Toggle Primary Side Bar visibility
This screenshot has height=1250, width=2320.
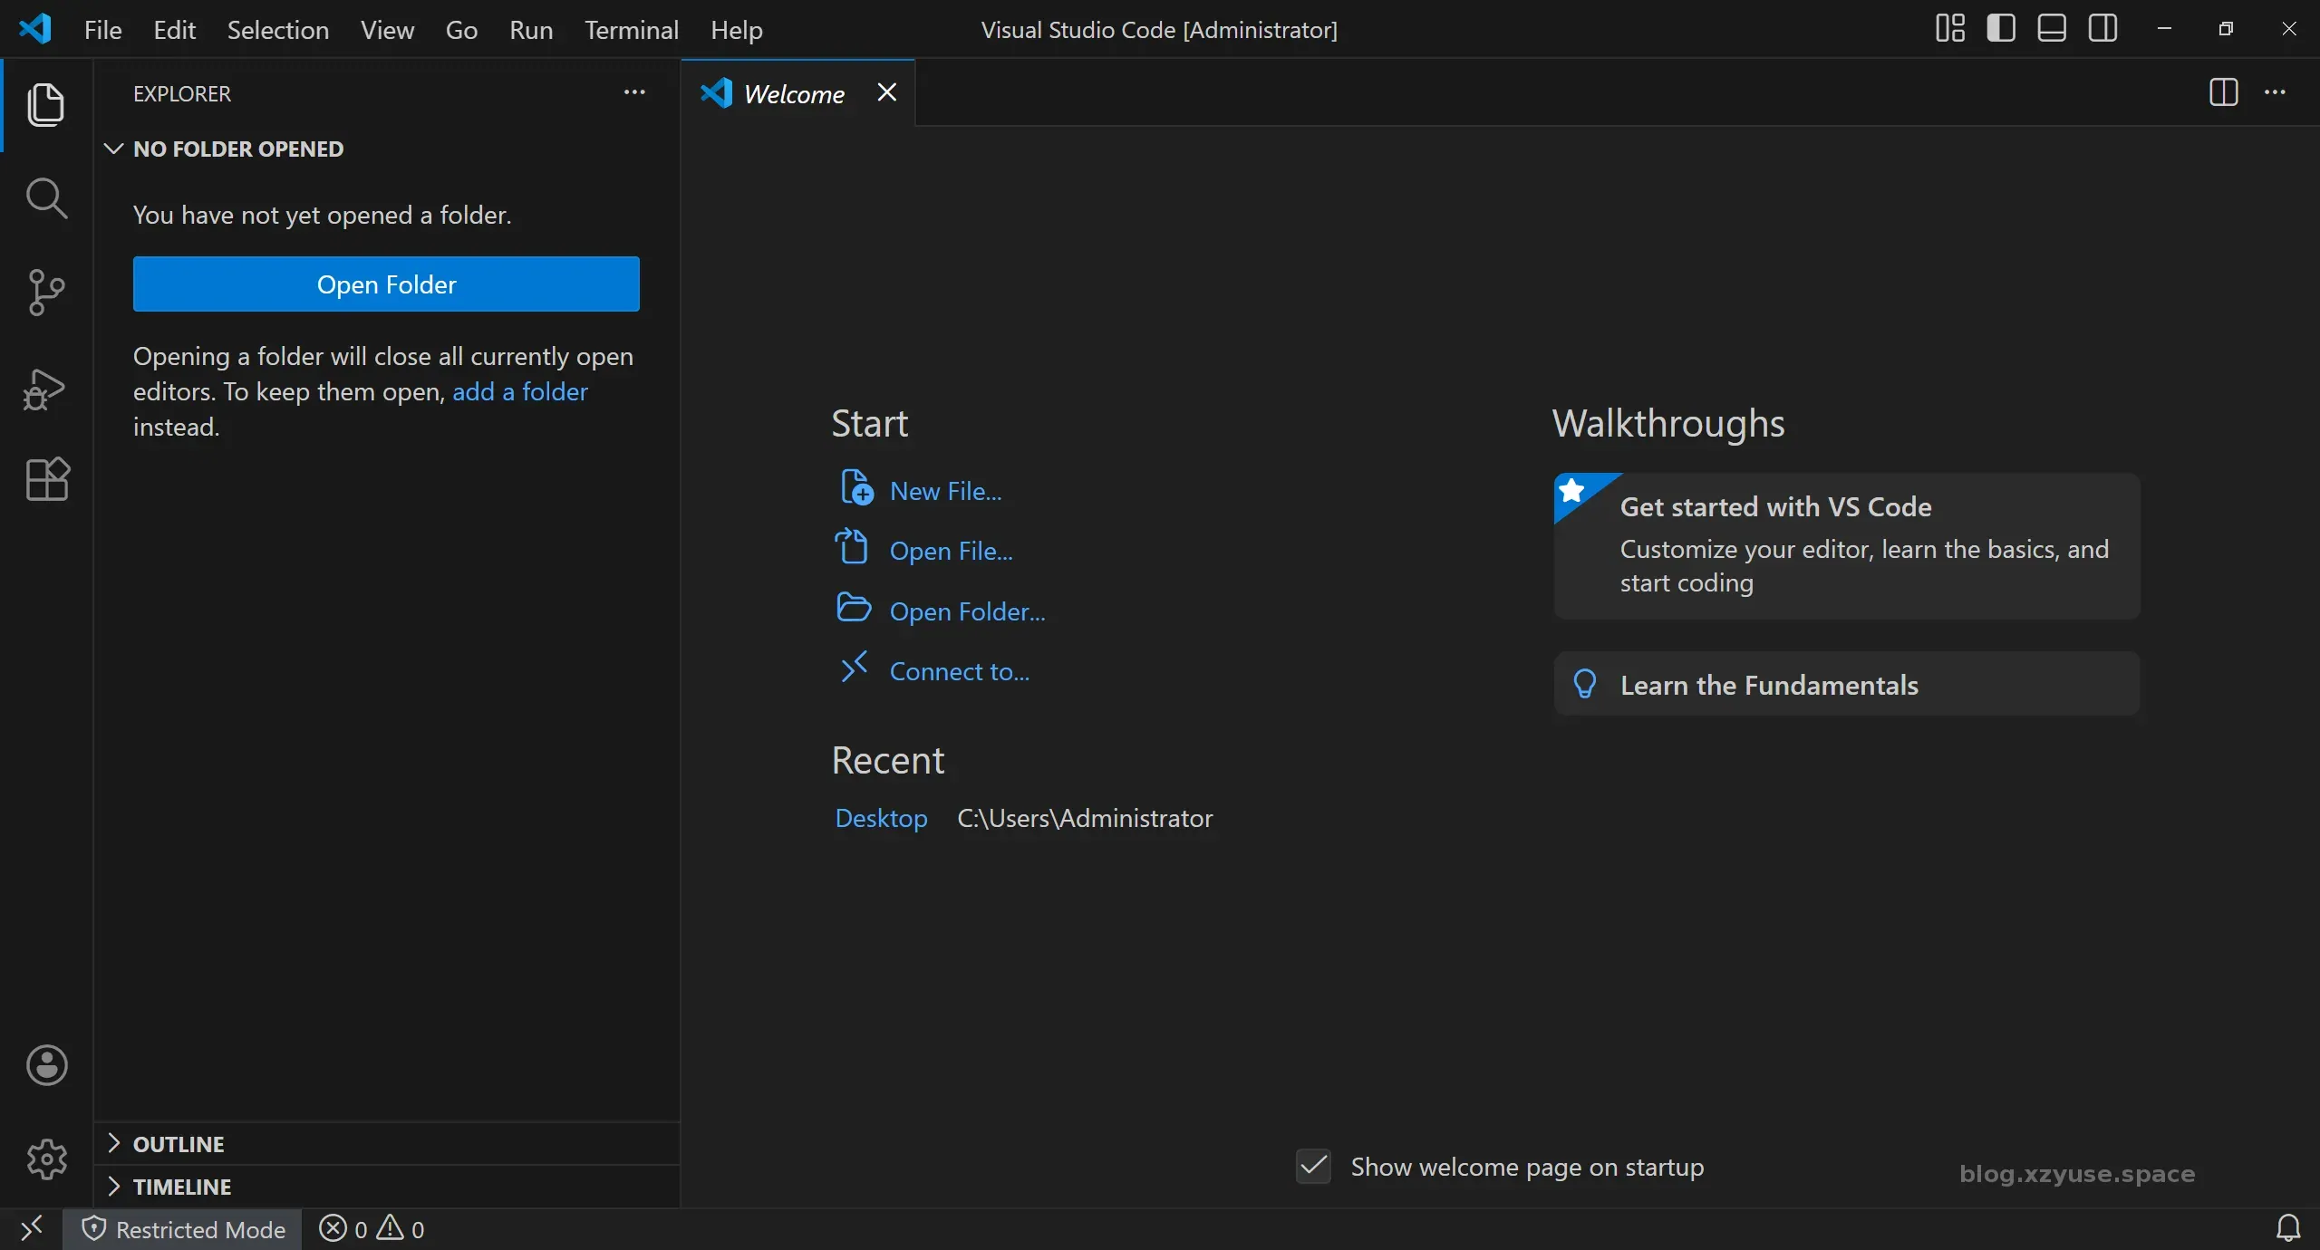click(2001, 29)
